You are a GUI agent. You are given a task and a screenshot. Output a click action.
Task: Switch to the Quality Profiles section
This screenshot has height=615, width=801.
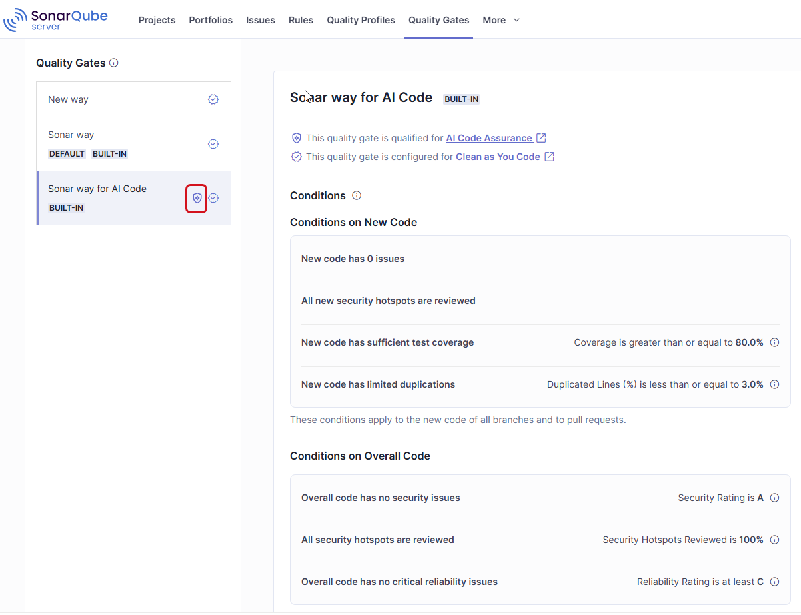coord(361,20)
